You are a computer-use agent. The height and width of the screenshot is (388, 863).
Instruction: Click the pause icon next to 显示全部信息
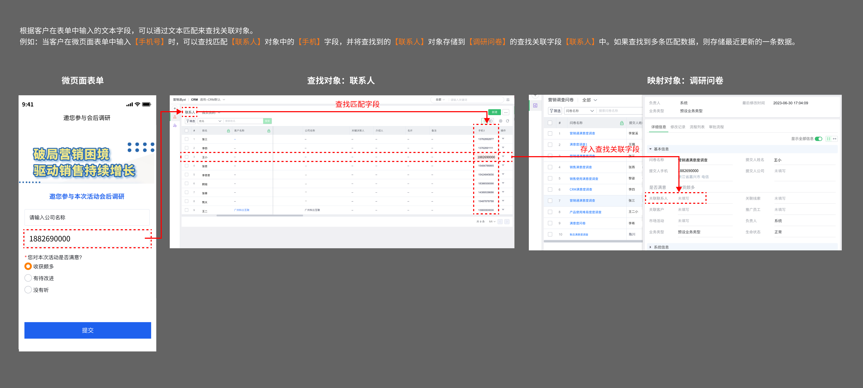[x=829, y=139]
